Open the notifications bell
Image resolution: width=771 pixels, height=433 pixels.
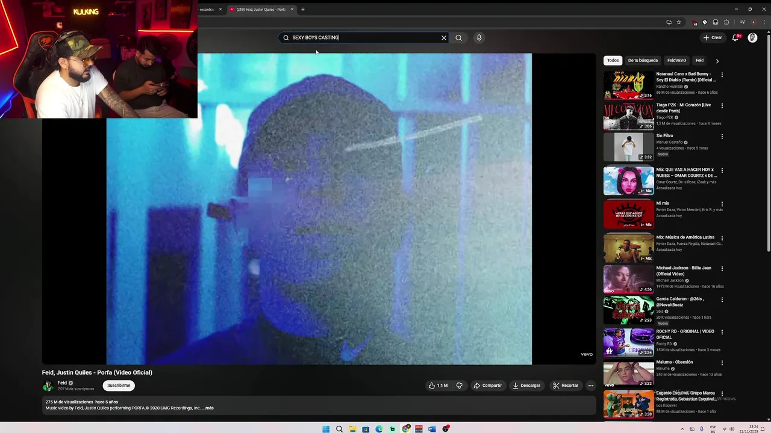click(735, 37)
